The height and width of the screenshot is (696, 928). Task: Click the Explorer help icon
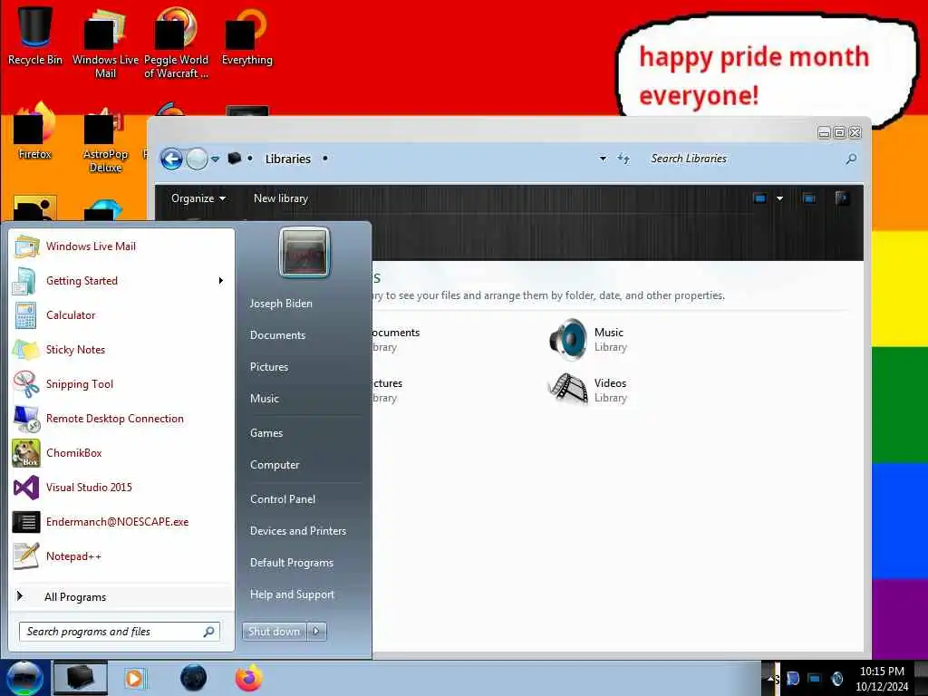click(x=842, y=198)
